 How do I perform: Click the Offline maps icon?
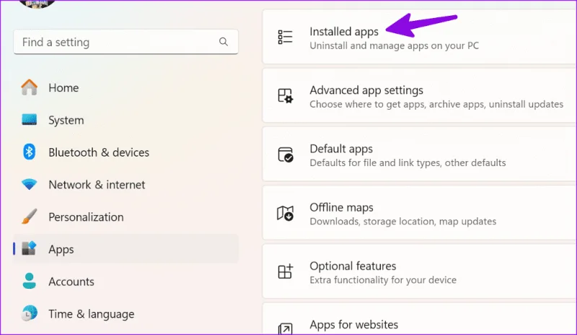point(285,213)
